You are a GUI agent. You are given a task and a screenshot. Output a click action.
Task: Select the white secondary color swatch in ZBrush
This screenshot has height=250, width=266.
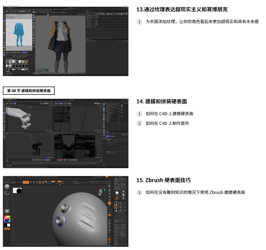click(9, 225)
